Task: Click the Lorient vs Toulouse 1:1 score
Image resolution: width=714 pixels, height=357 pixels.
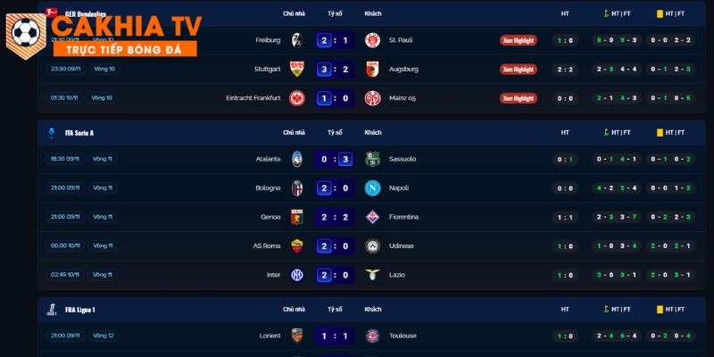Action: tap(335, 336)
